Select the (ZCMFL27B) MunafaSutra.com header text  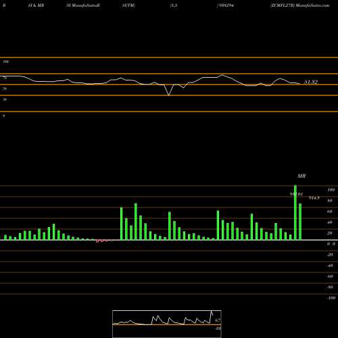click(300, 5)
